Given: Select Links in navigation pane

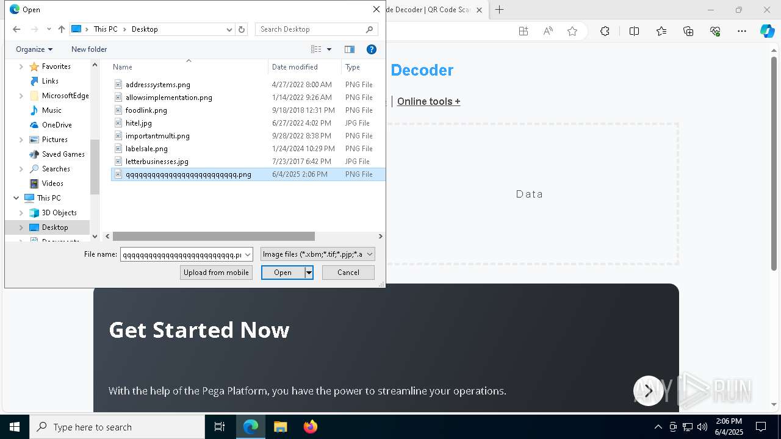Looking at the screenshot, I should pyautogui.click(x=50, y=81).
